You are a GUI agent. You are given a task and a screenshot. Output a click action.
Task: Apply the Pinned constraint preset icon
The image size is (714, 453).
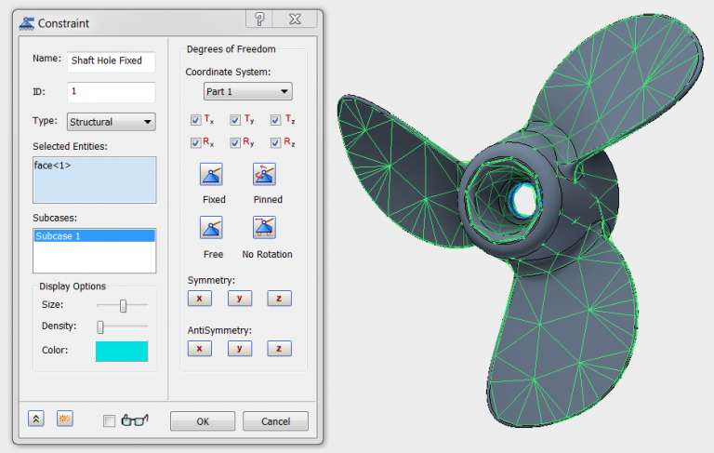tap(264, 174)
